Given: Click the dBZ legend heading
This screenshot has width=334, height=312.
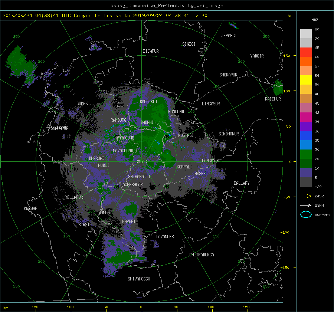Looking at the screenshot, I should point(315,20).
